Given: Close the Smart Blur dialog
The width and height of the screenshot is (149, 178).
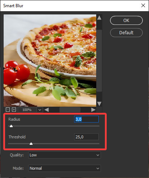Looking at the screenshot, I should 143,5.
